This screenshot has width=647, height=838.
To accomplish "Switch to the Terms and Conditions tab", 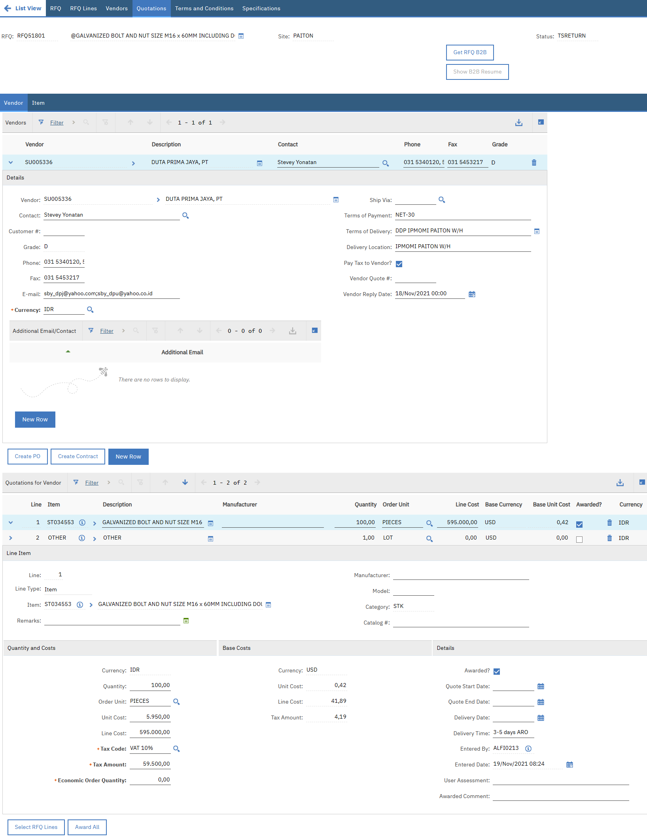I will (x=204, y=8).
